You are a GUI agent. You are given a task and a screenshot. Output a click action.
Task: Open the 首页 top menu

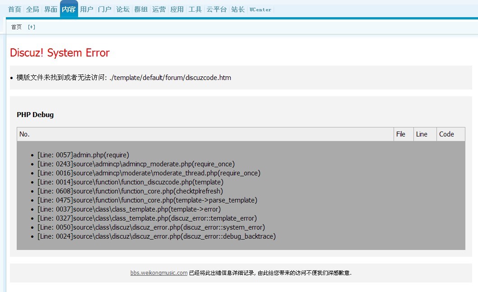point(14,9)
